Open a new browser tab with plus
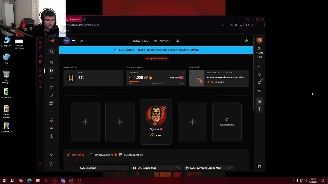Screen dimensions: 328x184 (x=84, y=19)
